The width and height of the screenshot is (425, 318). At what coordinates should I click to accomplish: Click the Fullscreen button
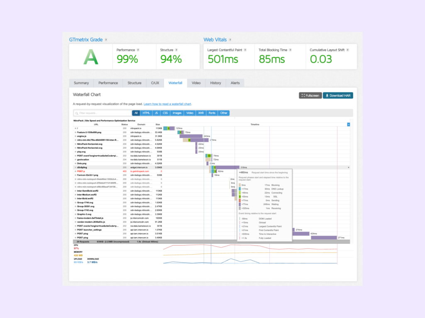click(310, 96)
